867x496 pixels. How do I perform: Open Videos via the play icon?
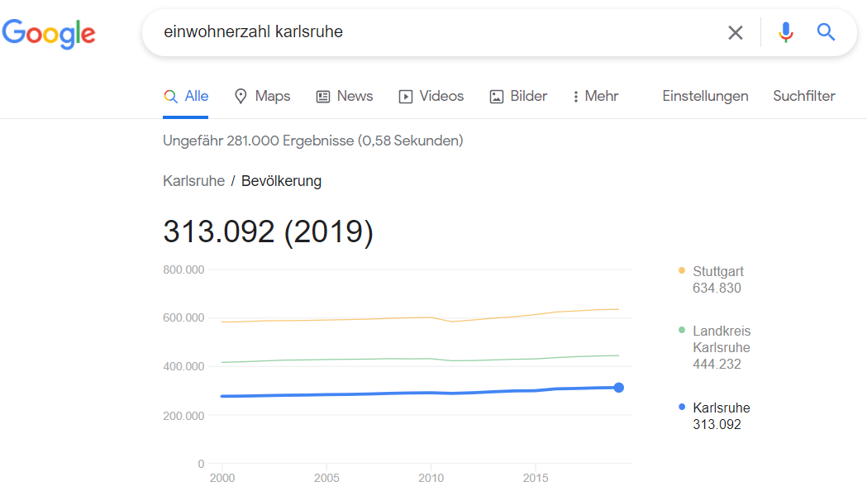click(x=405, y=96)
